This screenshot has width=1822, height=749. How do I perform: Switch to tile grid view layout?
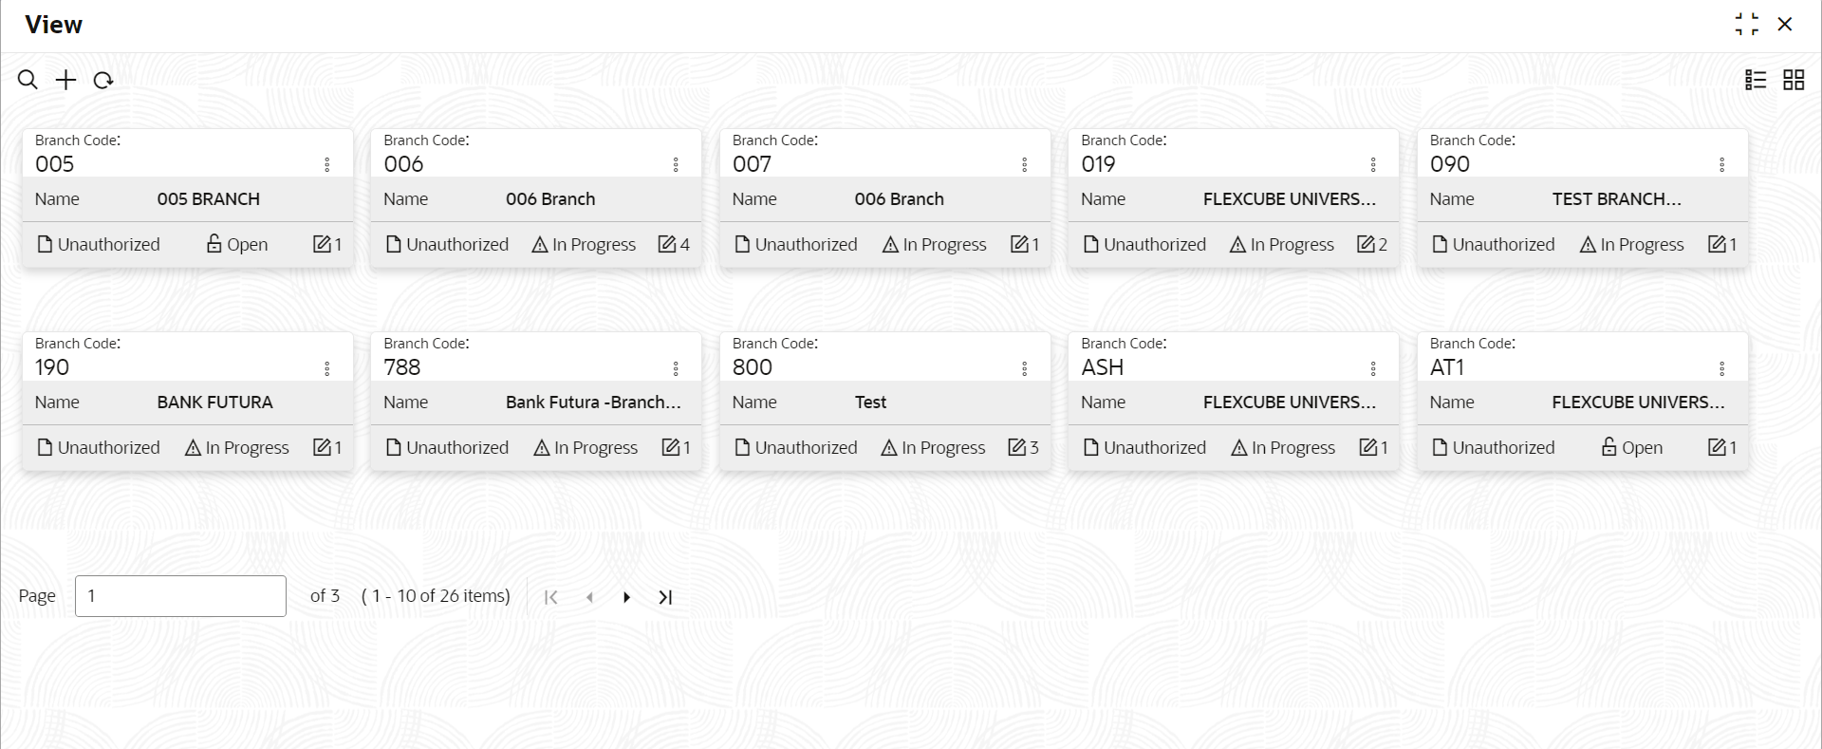point(1794,80)
